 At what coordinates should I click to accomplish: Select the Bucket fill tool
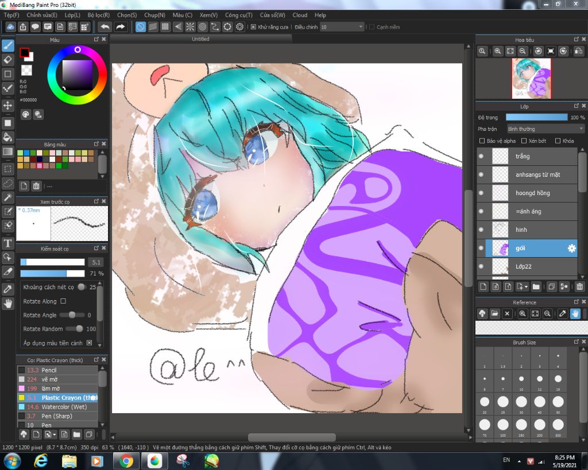(8, 137)
